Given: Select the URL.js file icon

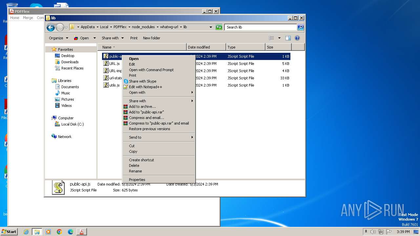Looking at the screenshot, I should [106, 64].
